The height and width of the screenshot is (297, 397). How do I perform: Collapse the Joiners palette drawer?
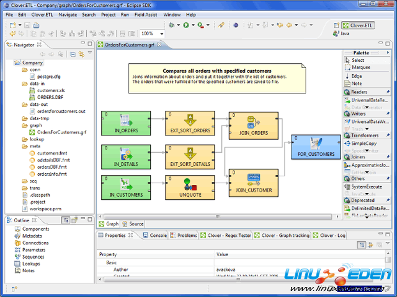[359, 157]
